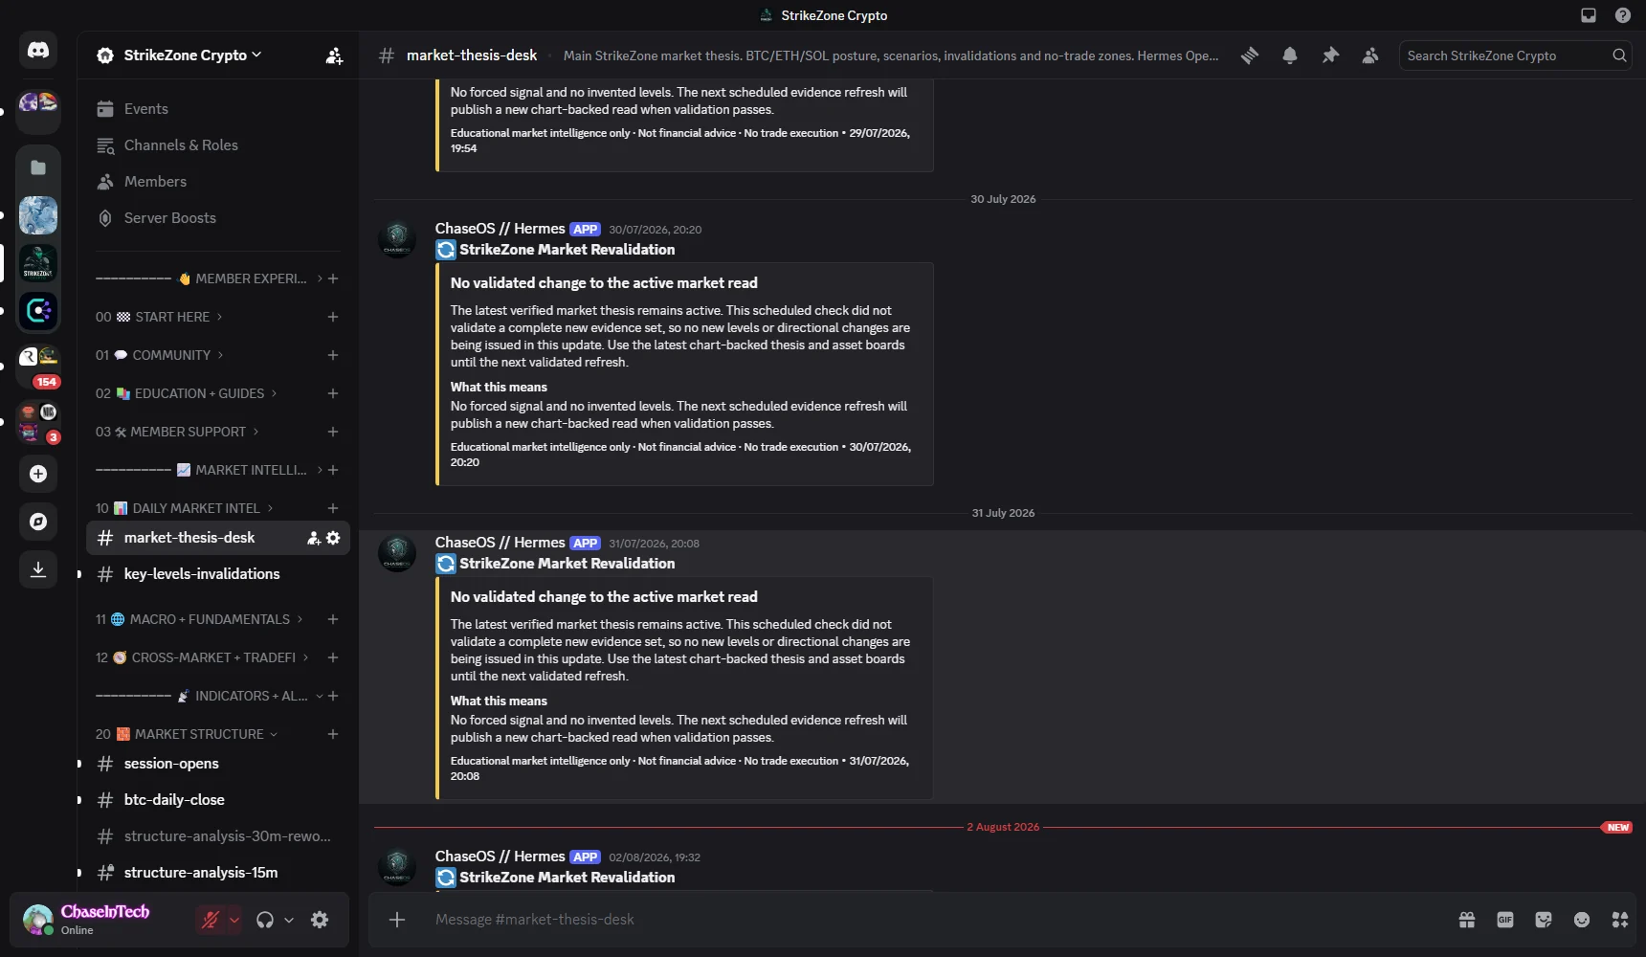This screenshot has width=1646, height=957.
Task: Click attachment plus in message bar
Action: 397,920
